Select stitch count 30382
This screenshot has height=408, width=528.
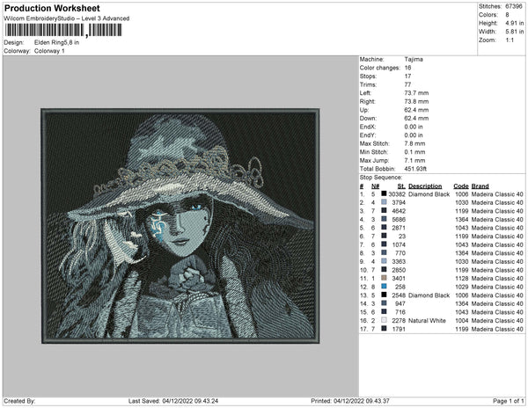(x=397, y=194)
